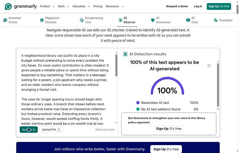Click the 328/1,400 words counter

(x=105, y=130)
